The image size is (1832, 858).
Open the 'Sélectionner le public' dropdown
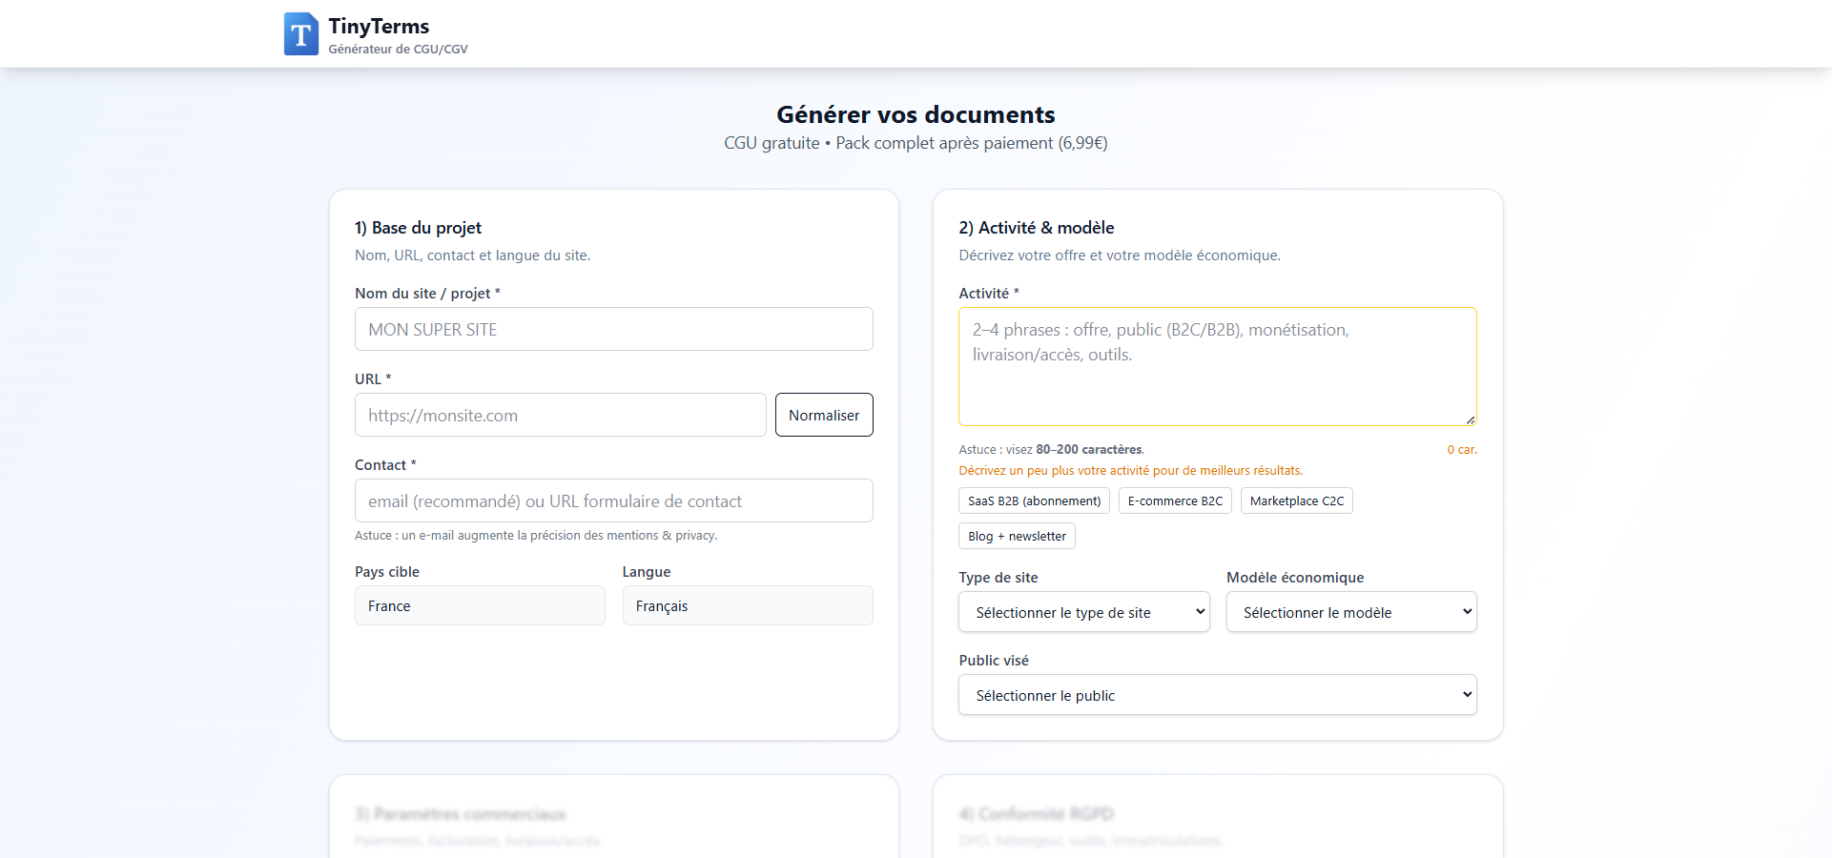coord(1217,695)
